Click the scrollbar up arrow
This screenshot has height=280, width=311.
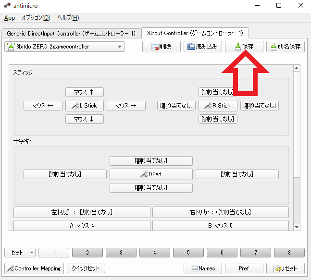tap(297, 68)
